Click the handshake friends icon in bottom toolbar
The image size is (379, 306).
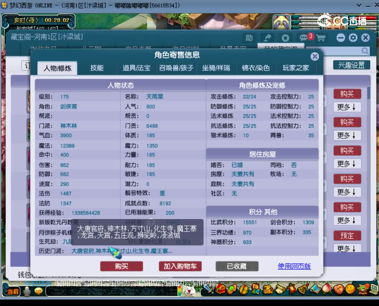(339, 288)
